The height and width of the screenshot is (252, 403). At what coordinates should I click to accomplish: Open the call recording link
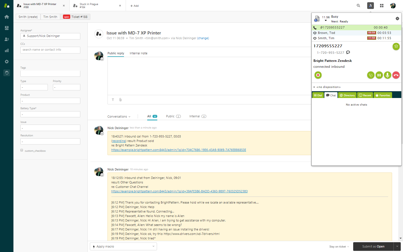point(119,141)
